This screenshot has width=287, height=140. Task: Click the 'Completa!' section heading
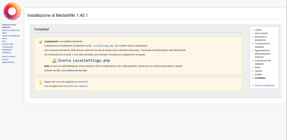tap(41, 29)
